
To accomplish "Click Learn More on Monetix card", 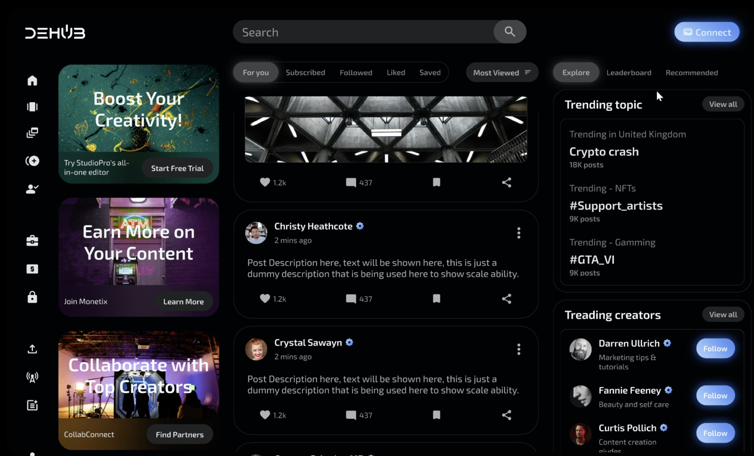I will tap(183, 302).
